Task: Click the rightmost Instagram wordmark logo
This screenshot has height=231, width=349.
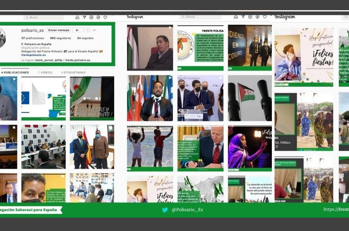Action: pos(284,17)
